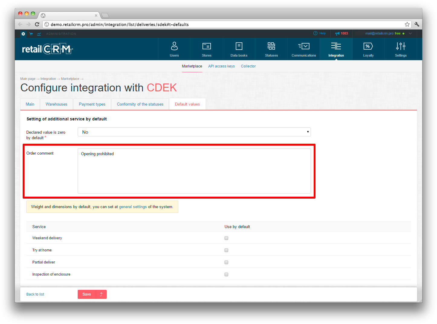Click the analytics chart icon in top bar
The width and height of the screenshot is (437, 324).
click(39, 34)
